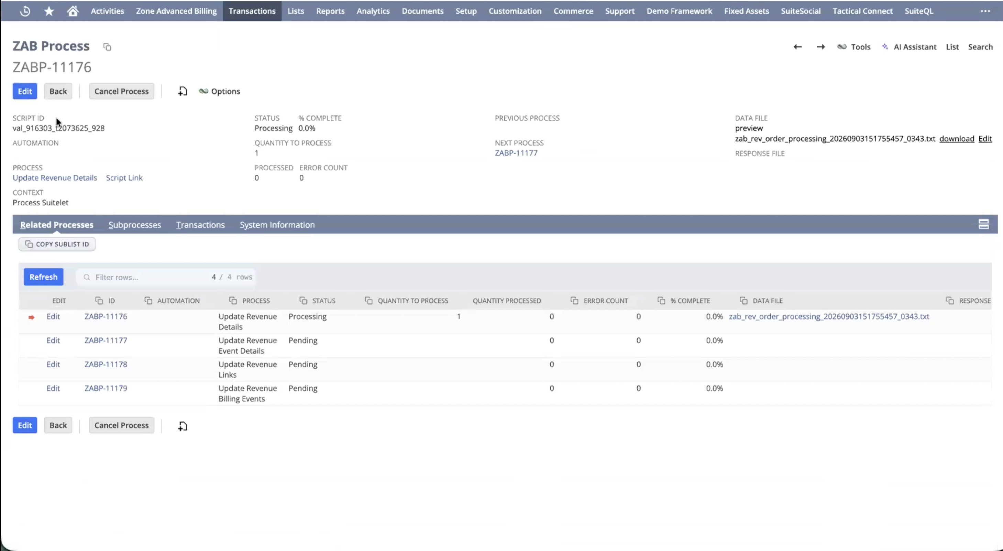Go to the Home icon

(x=73, y=11)
